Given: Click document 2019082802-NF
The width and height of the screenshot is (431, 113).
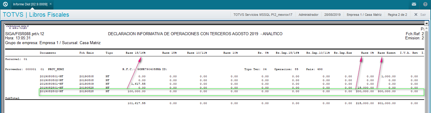Looking at the screenshot, I should coord(52,91).
